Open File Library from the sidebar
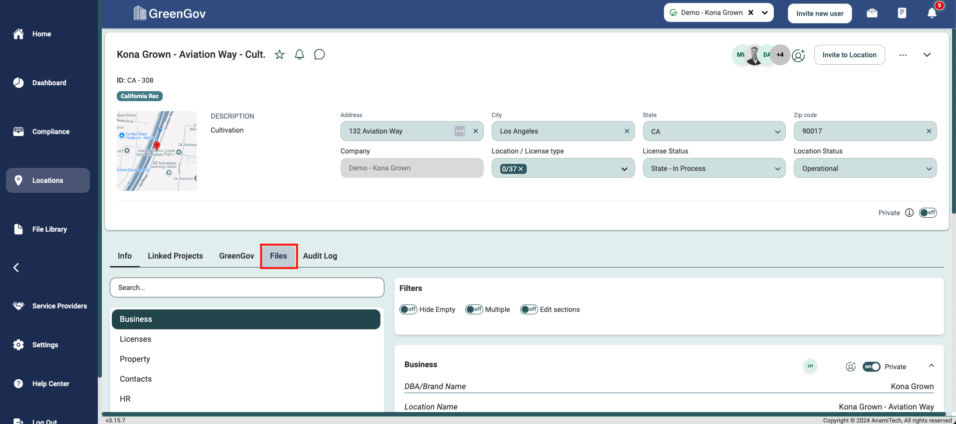This screenshot has height=424, width=956. pos(40,229)
